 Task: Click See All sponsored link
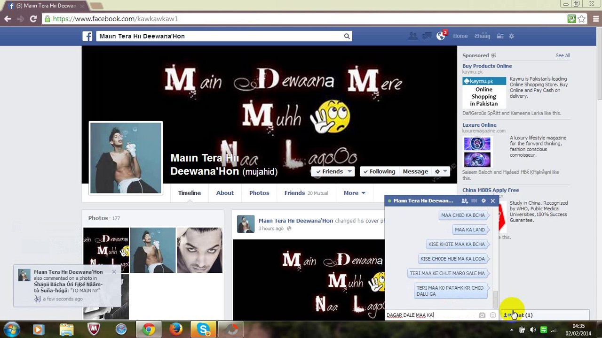562,55
